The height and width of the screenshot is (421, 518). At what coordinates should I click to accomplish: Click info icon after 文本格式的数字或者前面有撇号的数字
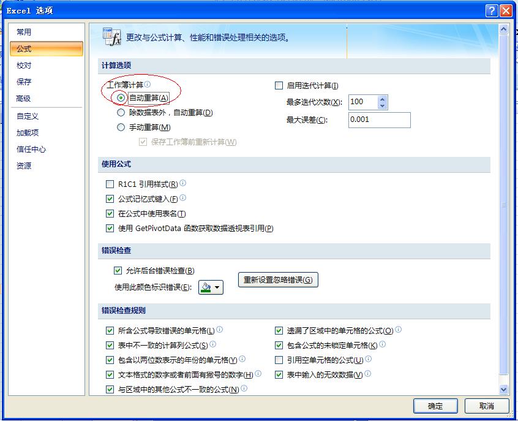click(258, 373)
